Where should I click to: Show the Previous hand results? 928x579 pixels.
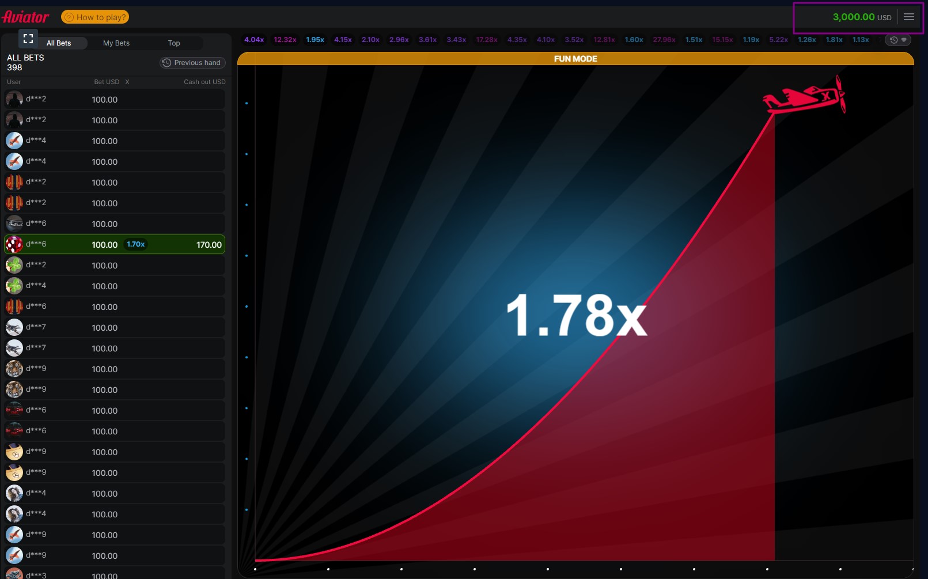(192, 63)
